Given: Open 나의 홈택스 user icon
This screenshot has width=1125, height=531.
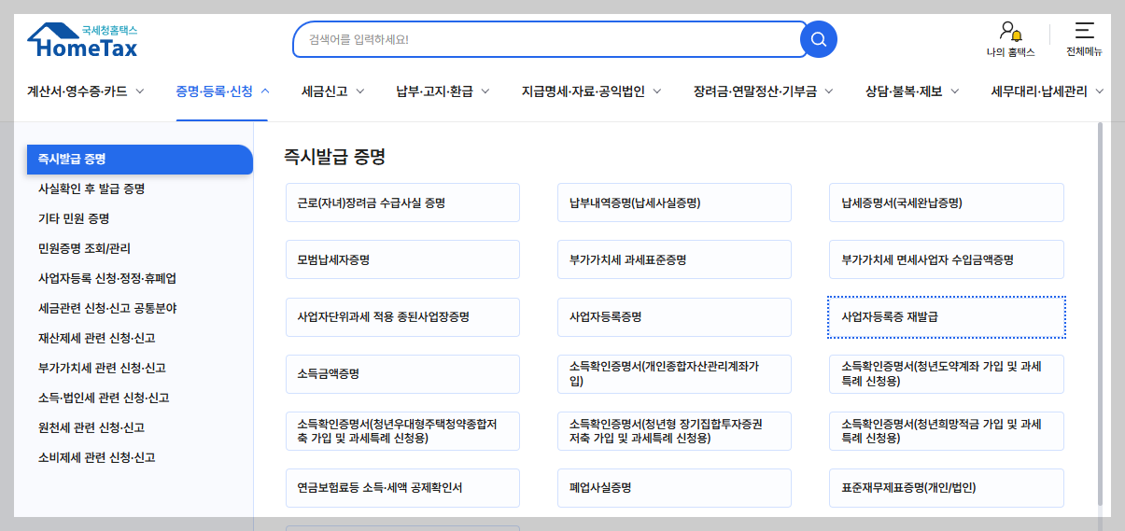Looking at the screenshot, I should click(x=1010, y=39).
